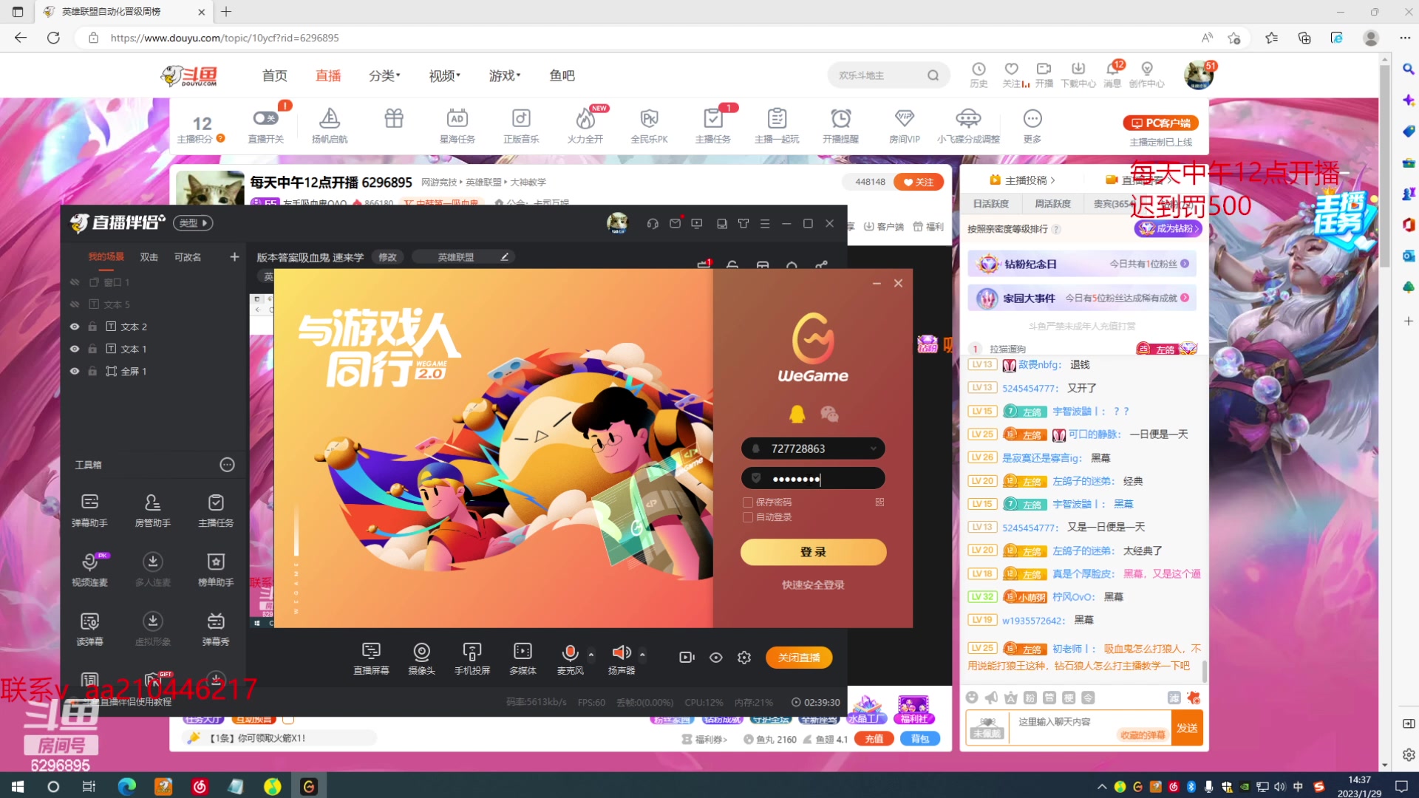1419x798 pixels.
Task: Check 自动登录 checkbox
Action: [x=748, y=517]
